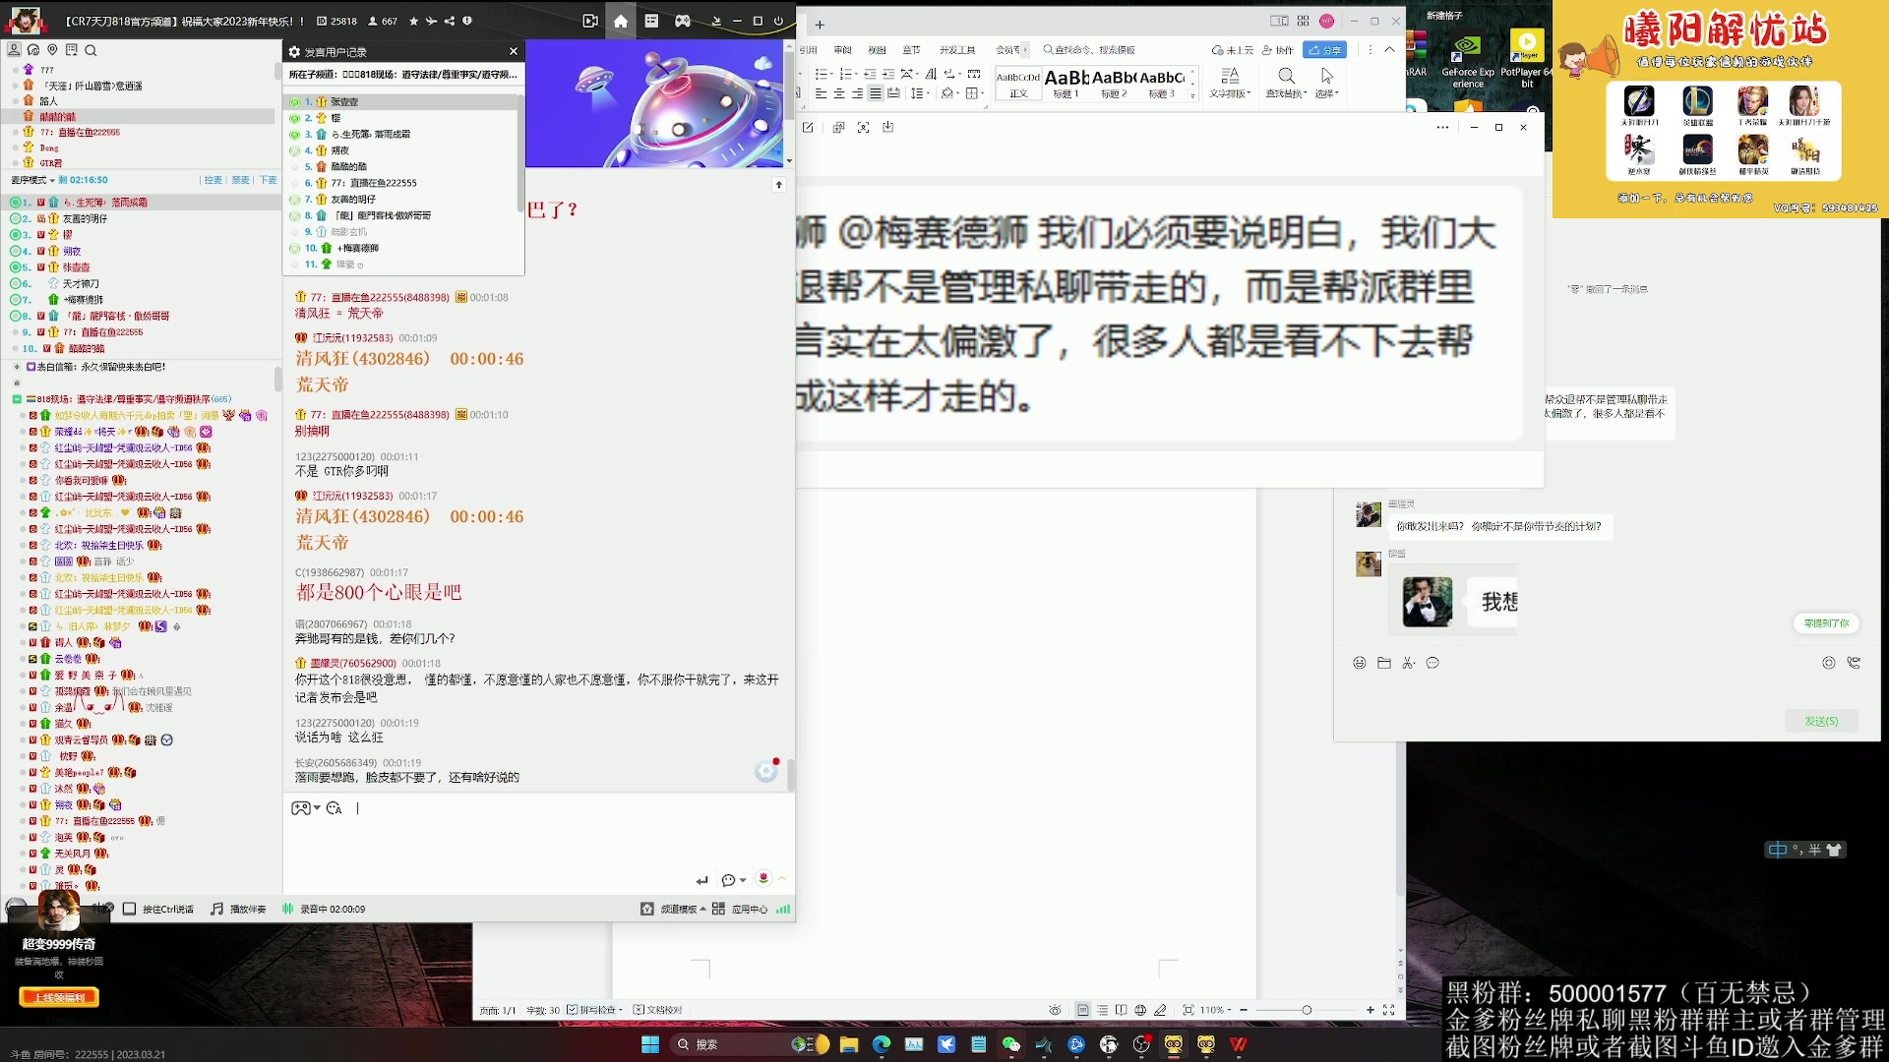
Task: Open the 麦序模式 mic mode dropdown
Action: pos(37,179)
